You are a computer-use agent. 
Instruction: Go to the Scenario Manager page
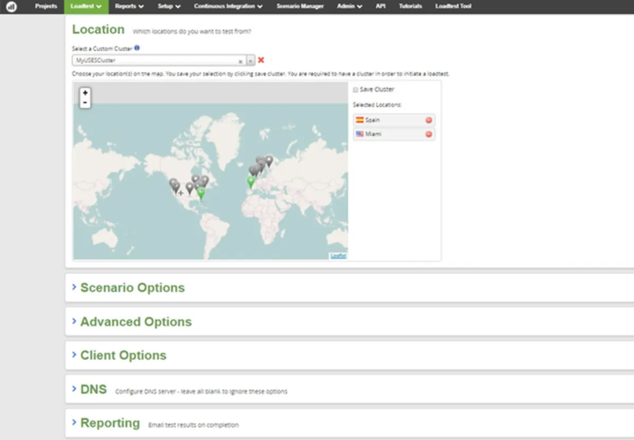pos(300,6)
